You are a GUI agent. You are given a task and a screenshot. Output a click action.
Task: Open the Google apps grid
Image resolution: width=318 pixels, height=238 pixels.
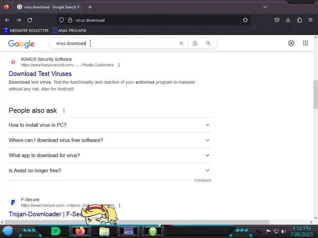(306, 43)
